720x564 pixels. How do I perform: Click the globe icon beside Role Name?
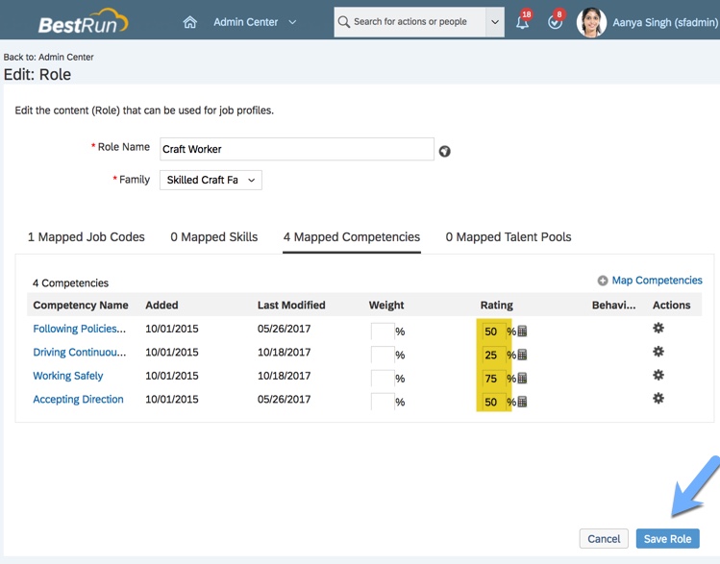[x=444, y=151]
